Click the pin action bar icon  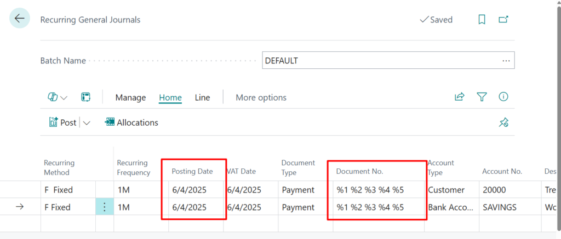coord(503,123)
